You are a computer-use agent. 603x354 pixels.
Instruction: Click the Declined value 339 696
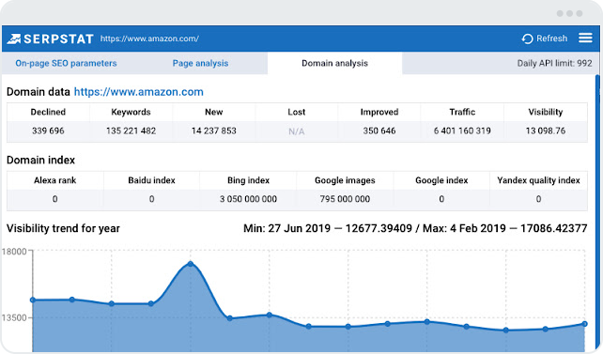click(48, 131)
